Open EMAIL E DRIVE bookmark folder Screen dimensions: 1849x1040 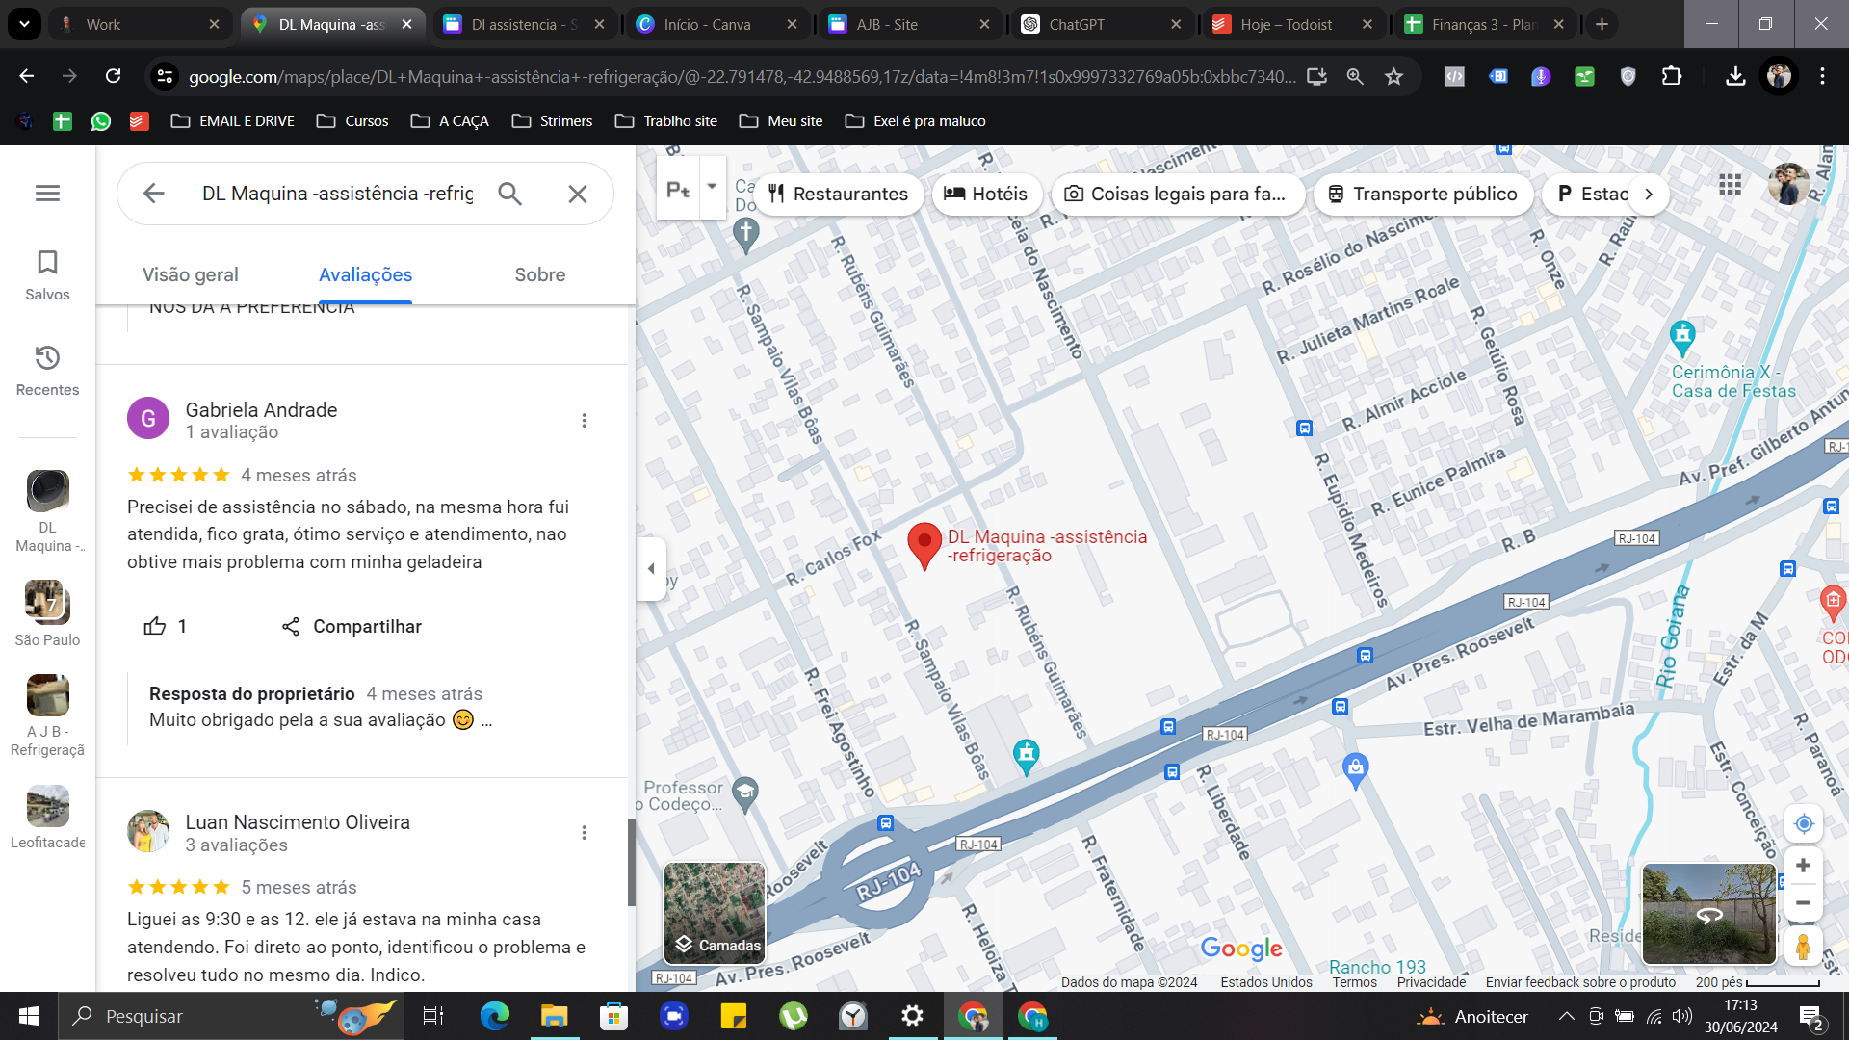coord(233,121)
